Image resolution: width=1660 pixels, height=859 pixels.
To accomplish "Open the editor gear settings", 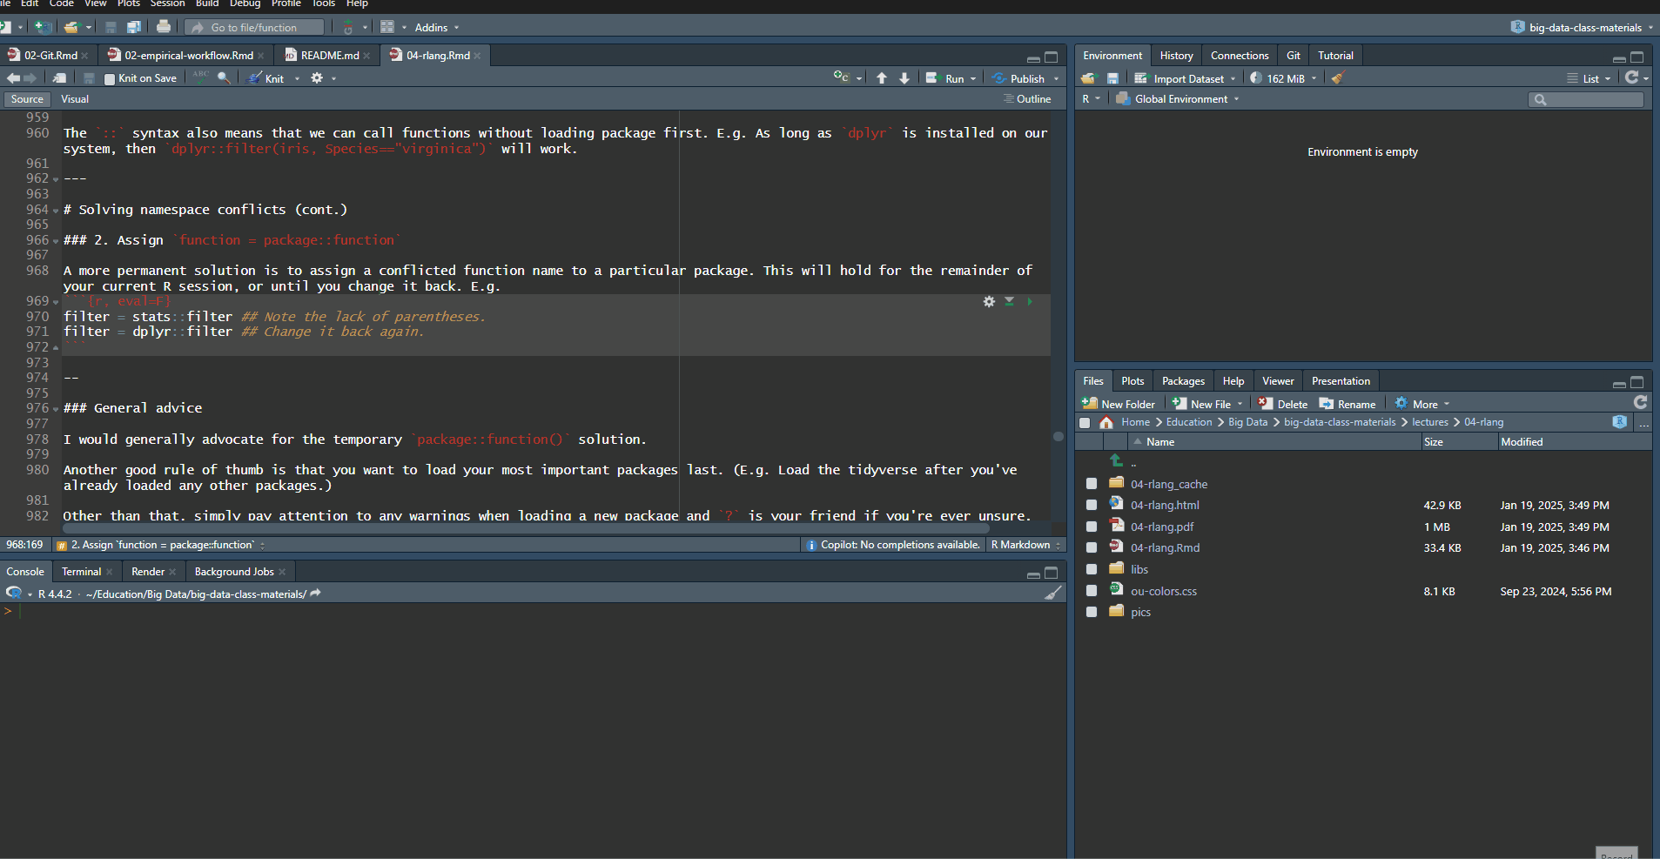I will point(317,77).
